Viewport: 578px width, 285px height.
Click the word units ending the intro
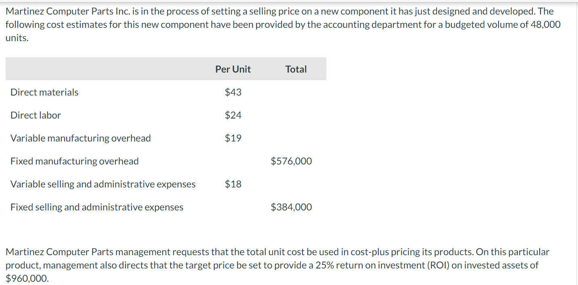tap(17, 38)
